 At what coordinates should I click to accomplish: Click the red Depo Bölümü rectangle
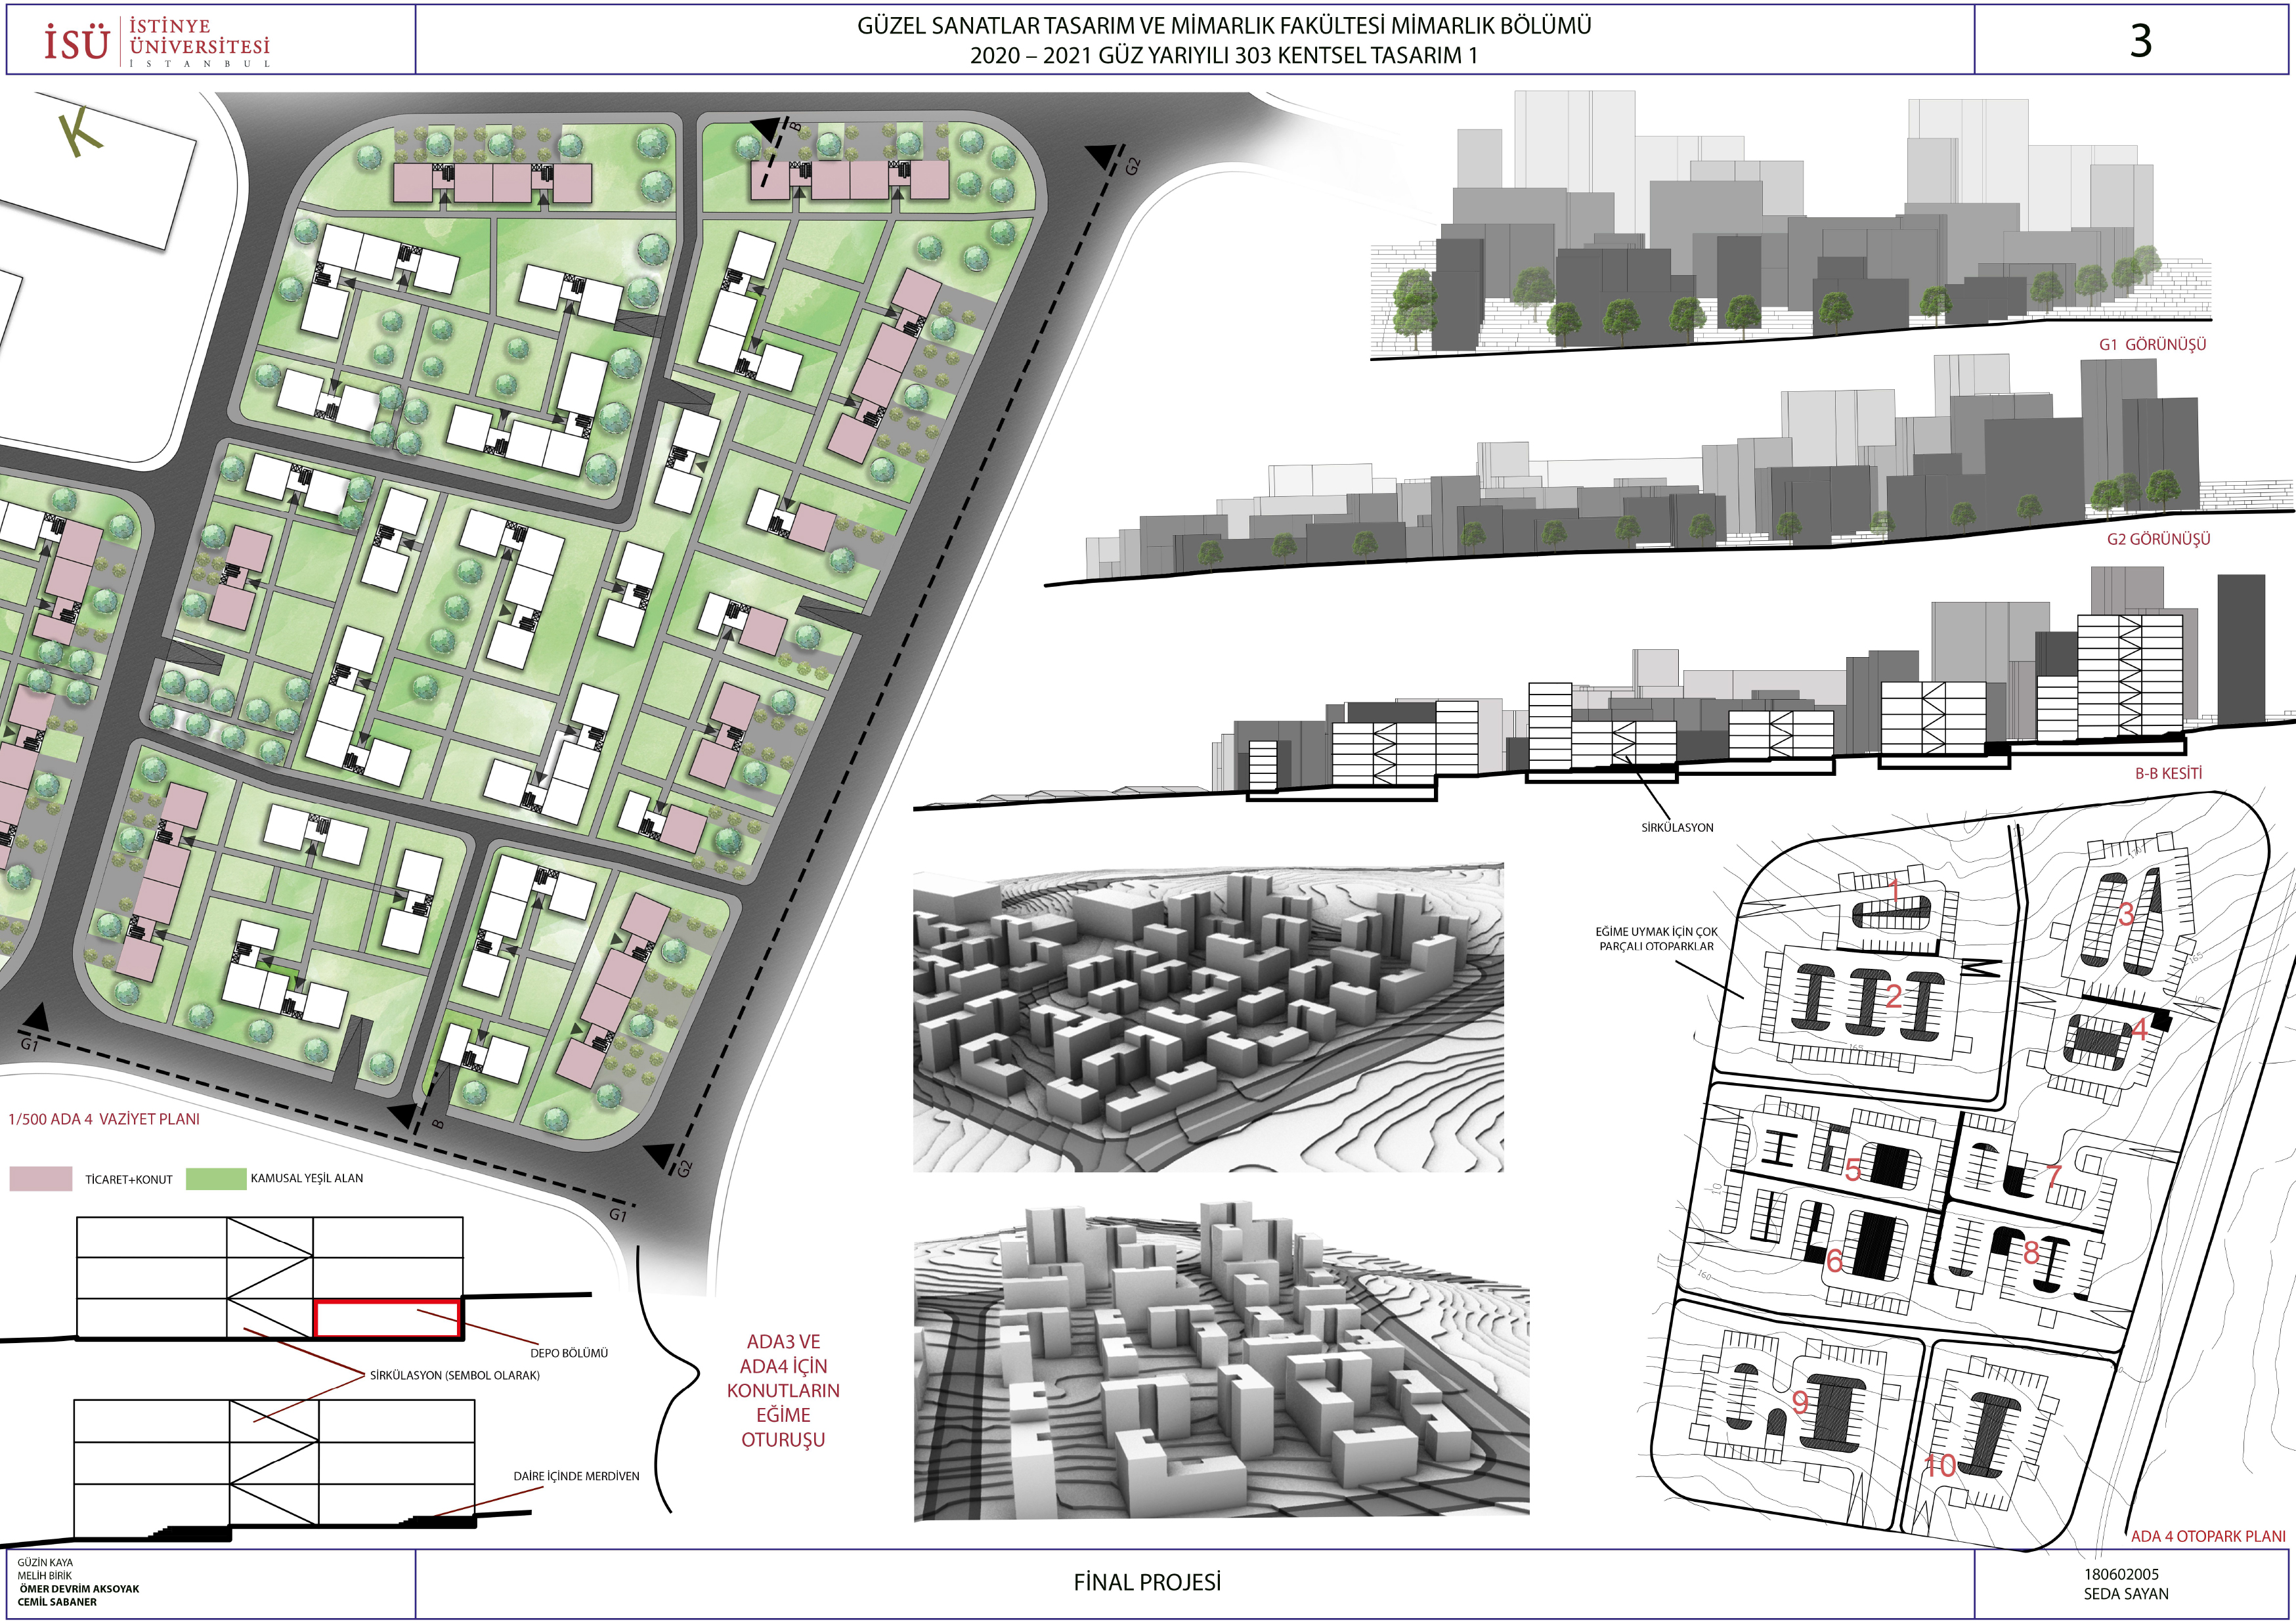387,1318
